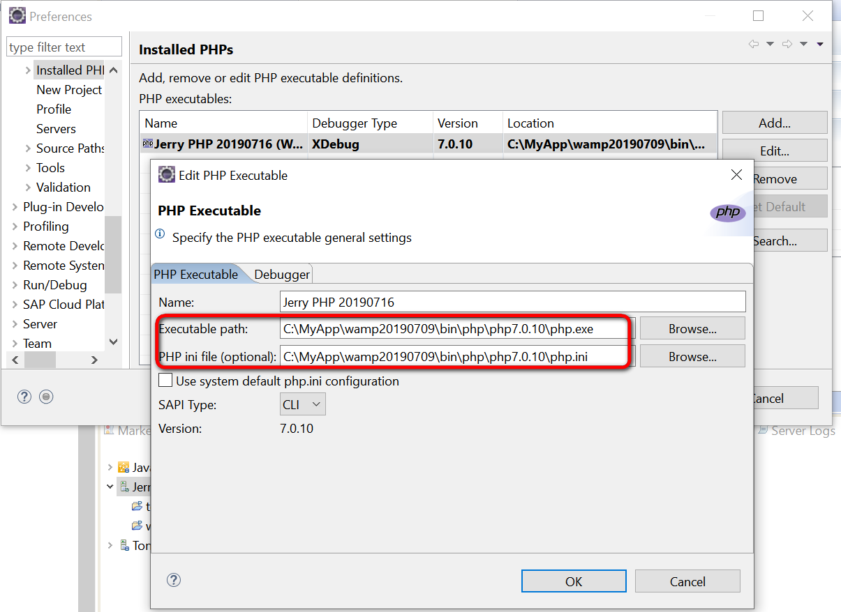Screen dimensions: 841x612
Task: Click the Search... button
Action: 775,240
